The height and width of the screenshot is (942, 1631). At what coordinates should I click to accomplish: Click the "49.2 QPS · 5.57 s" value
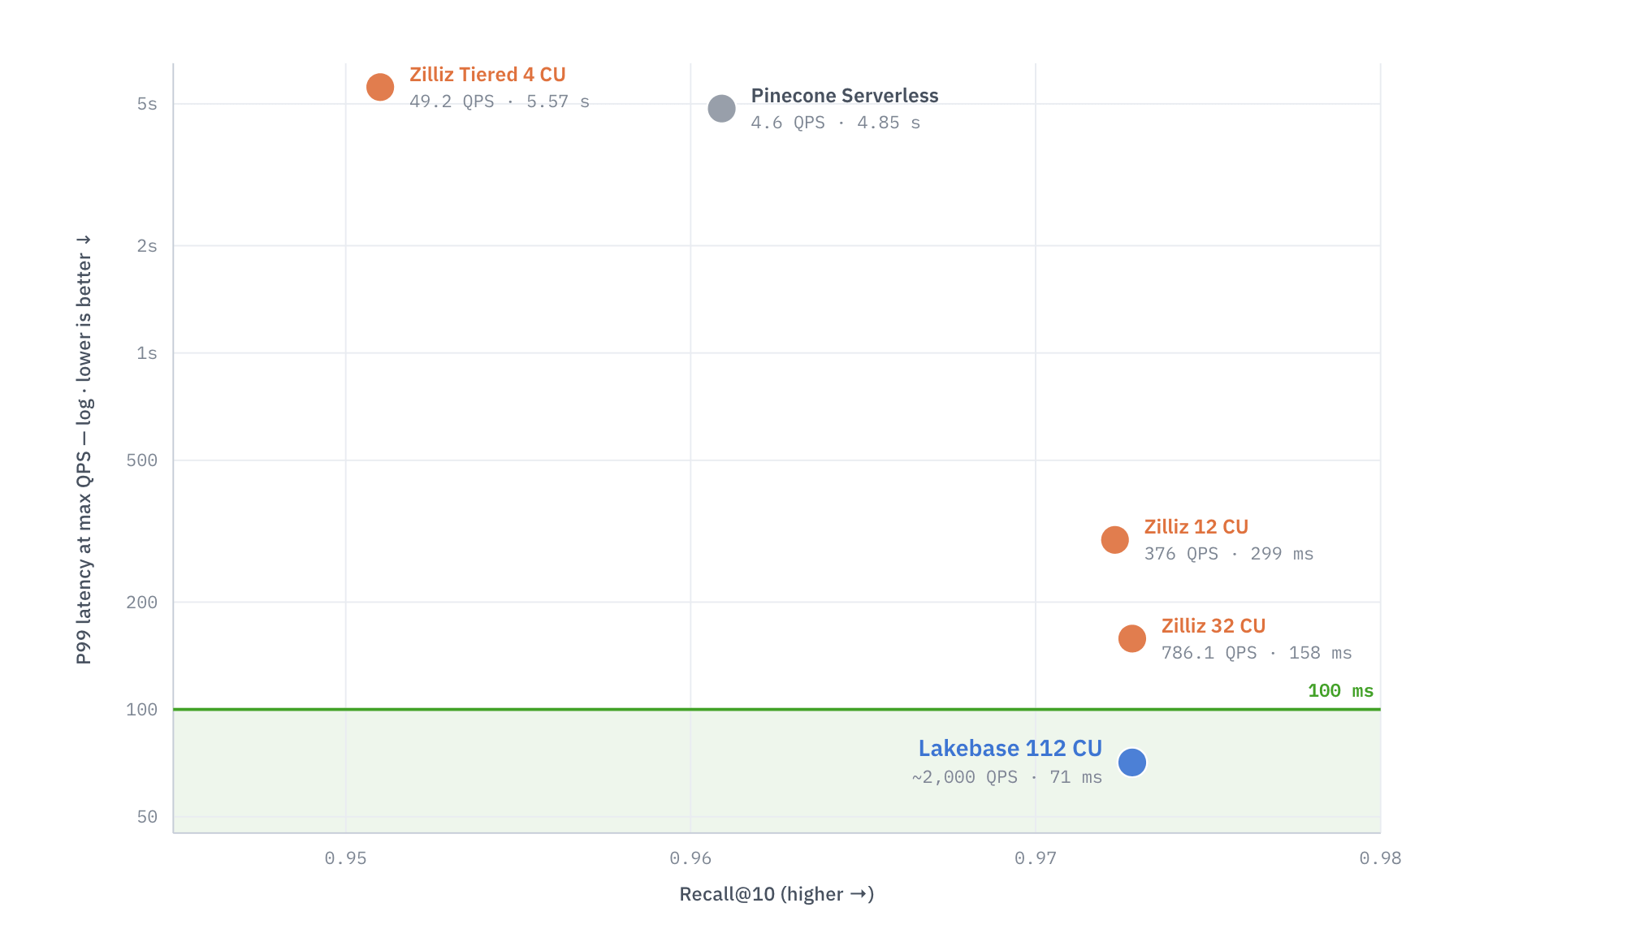tap(500, 102)
